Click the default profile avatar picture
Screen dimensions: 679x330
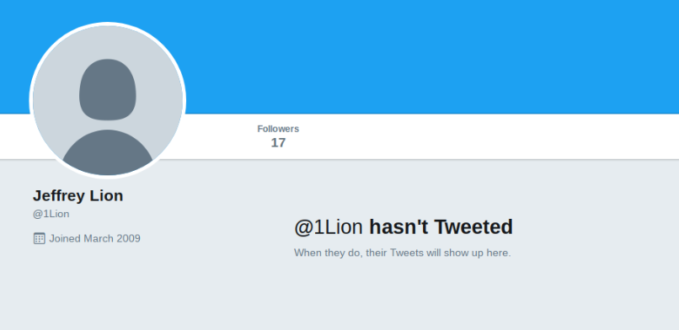coord(107,100)
